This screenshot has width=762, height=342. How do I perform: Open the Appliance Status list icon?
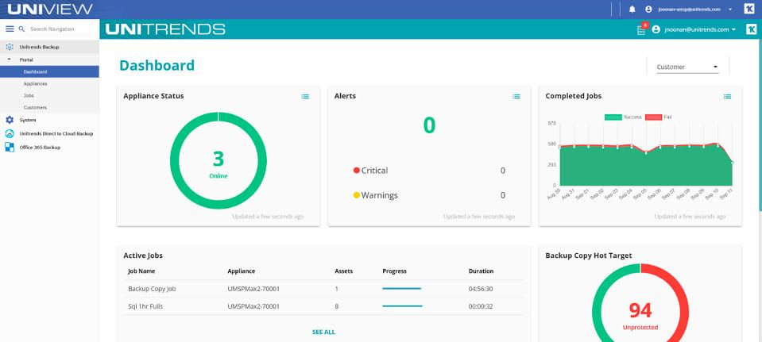coord(305,97)
